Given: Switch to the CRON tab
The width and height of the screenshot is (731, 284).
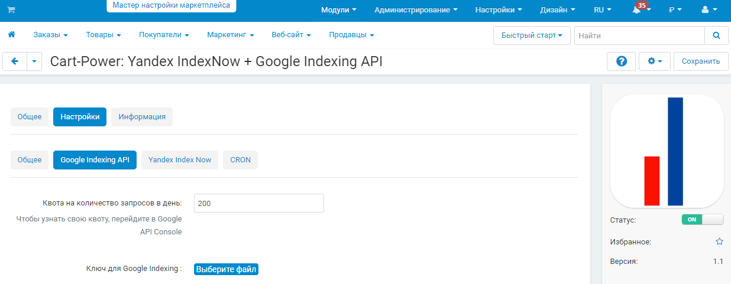Looking at the screenshot, I should [x=241, y=160].
